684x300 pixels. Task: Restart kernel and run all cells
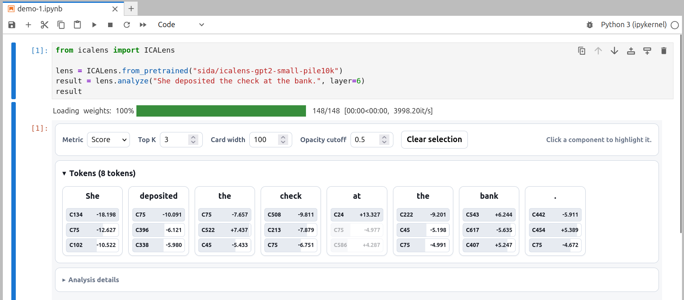pyautogui.click(x=143, y=25)
